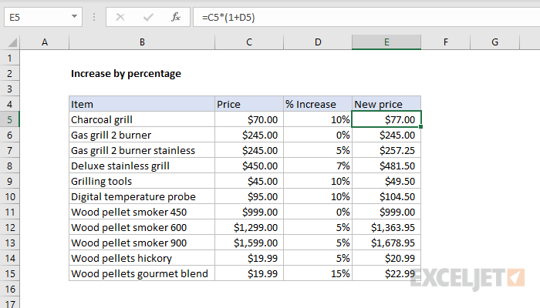
Task: Select the $1,299.00 price cell
Action: pyautogui.click(x=249, y=228)
